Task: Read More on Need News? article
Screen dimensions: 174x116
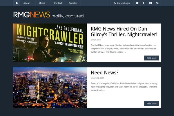Action: (151, 104)
